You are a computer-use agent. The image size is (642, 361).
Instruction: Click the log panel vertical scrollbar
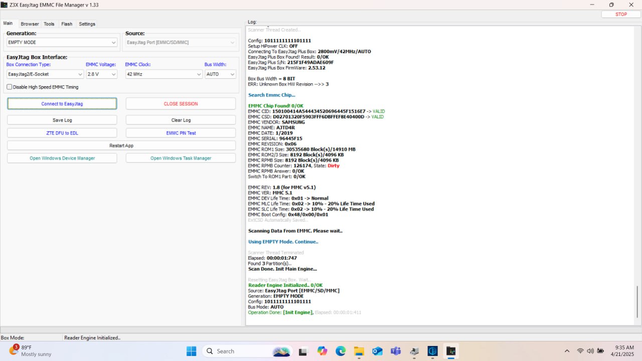click(637, 301)
